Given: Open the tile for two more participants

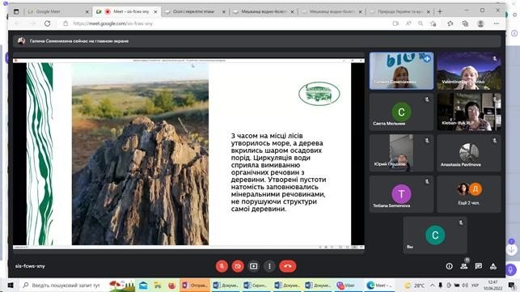Looking at the screenshot, I should [x=469, y=194].
